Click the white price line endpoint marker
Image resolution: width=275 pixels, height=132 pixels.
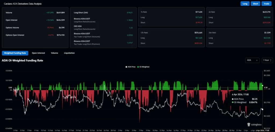click(262, 109)
